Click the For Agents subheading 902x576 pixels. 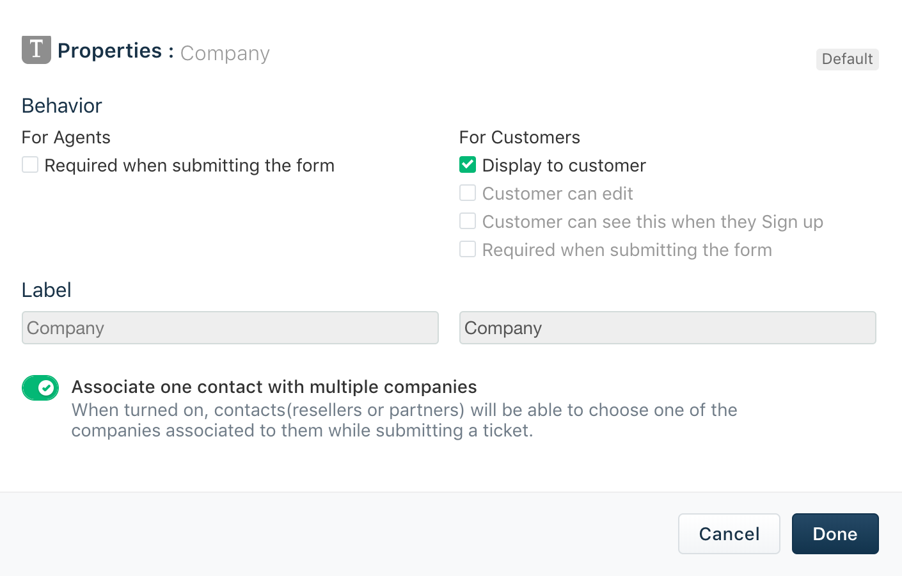tap(66, 138)
